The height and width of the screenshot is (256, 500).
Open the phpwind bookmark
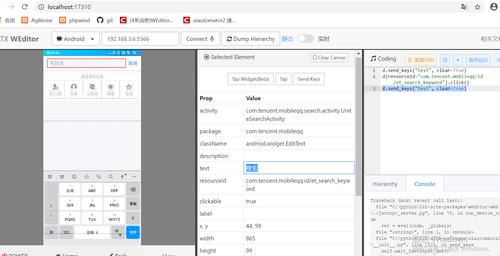point(75,20)
